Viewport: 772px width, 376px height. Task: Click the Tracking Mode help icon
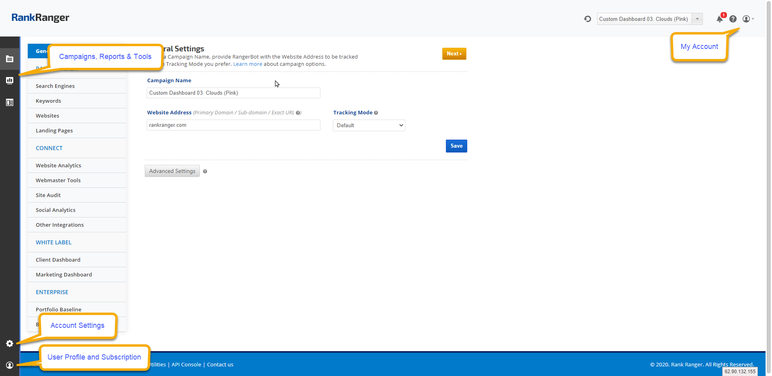coord(376,113)
